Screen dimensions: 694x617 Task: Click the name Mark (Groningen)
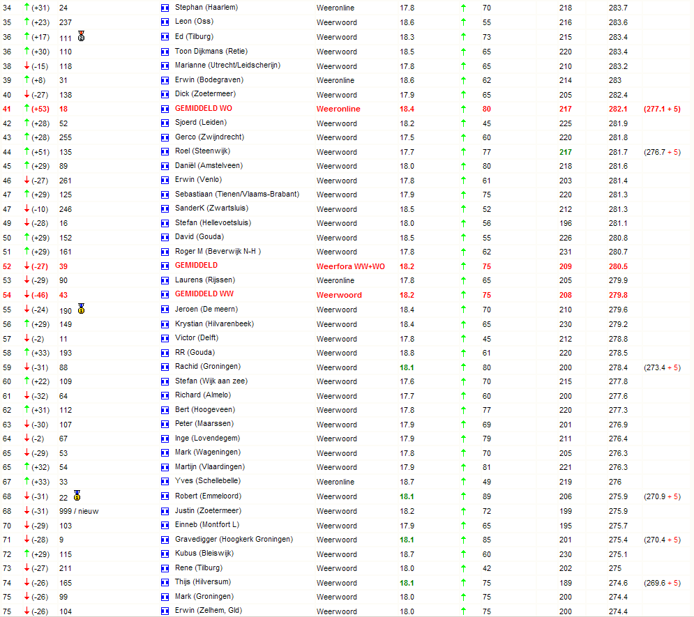204,596
